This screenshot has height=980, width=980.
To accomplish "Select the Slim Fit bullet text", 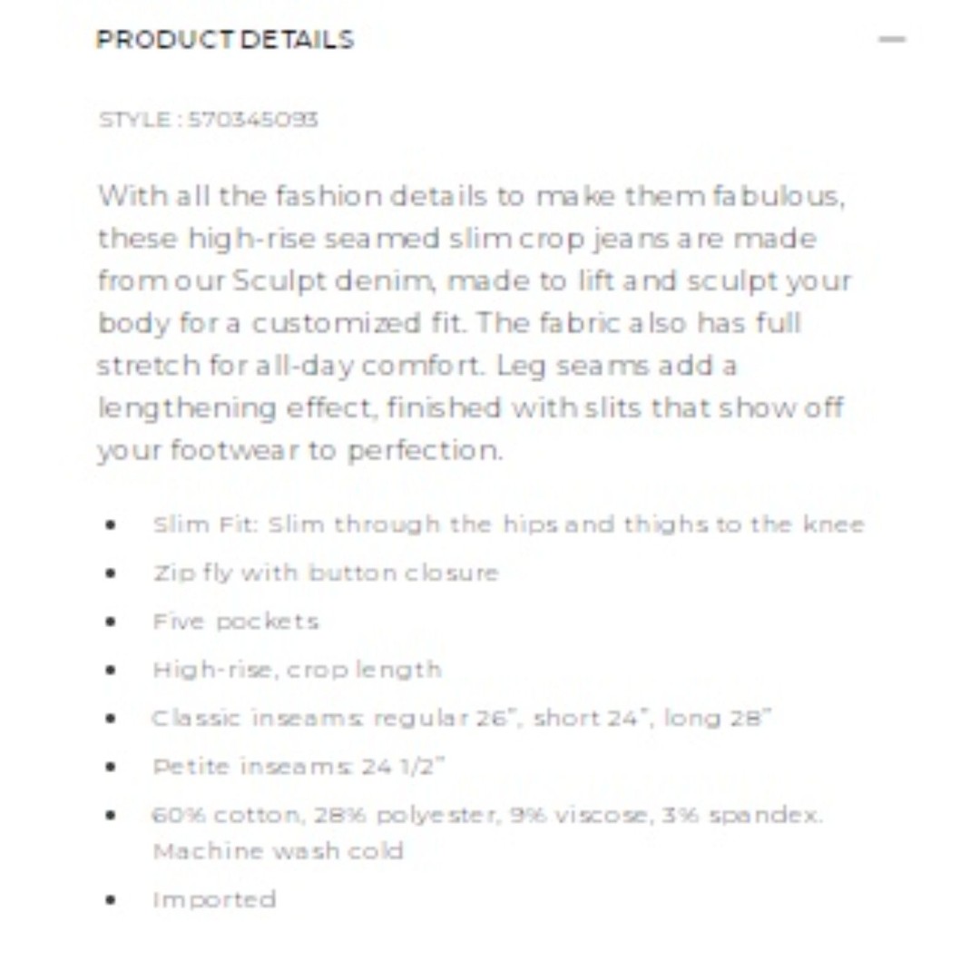I will point(509,524).
